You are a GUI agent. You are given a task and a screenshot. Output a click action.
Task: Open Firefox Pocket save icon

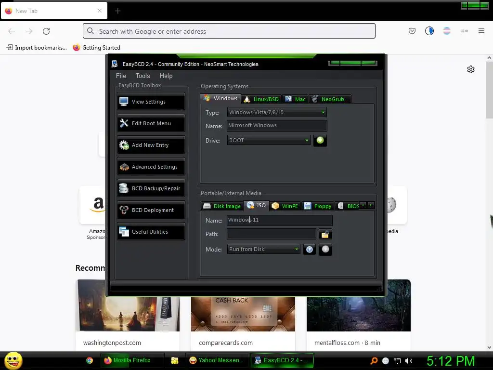click(x=412, y=31)
